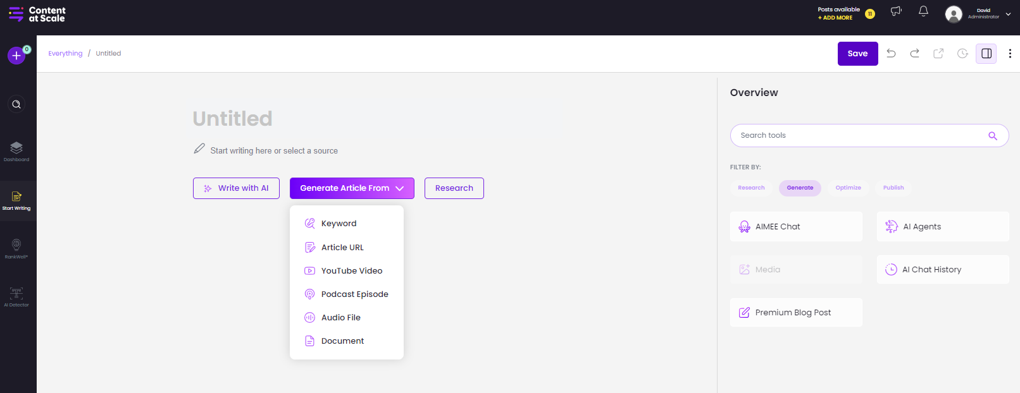Choose Article URL from the menu
The image size is (1020, 393).
tap(347, 248)
